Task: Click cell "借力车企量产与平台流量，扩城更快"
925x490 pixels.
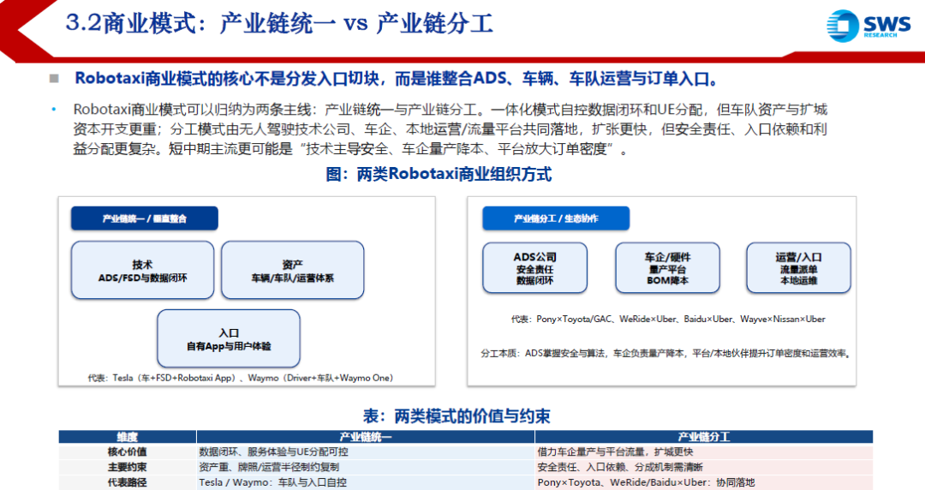Action: click(x=704, y=452)
